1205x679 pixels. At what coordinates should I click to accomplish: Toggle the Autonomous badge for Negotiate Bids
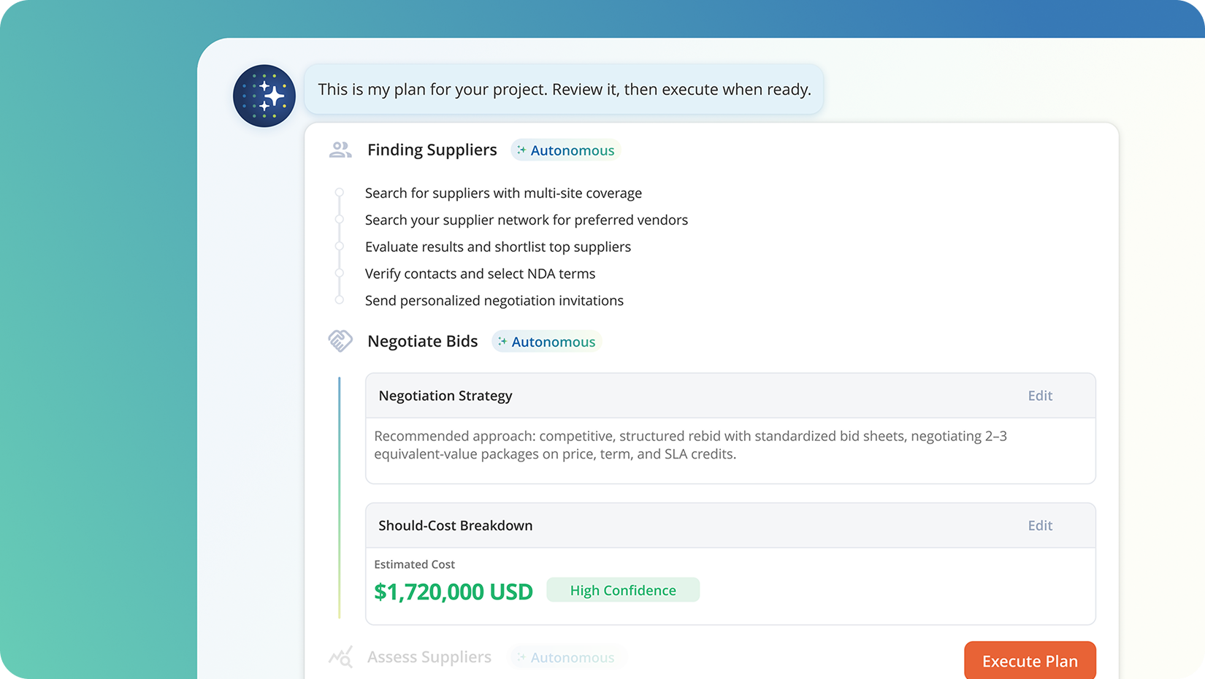[x=547, y=341]
